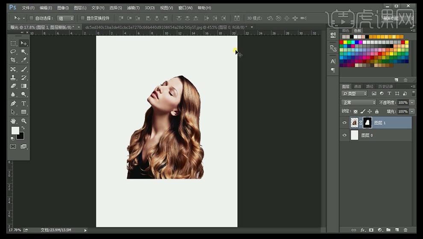Select the Eyedropper tool
Image resolution: width=423 pixels, height=239 pixels.
pos(24,60)
